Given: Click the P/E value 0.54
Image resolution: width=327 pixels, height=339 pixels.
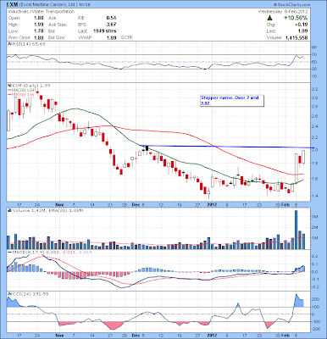Looking at the screenshot, I should [112, 18].
